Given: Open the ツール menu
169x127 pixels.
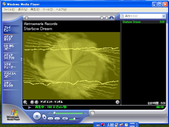Looking at the screenshot, I should (48, 10).
